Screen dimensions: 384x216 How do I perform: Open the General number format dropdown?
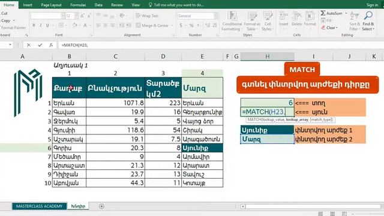click(x=216, y=16)
